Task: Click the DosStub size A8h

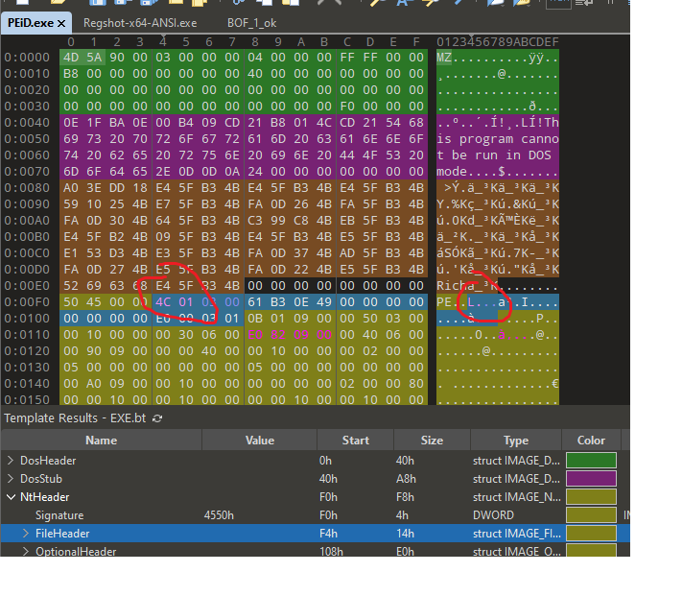Action: [x=406, y=479]
